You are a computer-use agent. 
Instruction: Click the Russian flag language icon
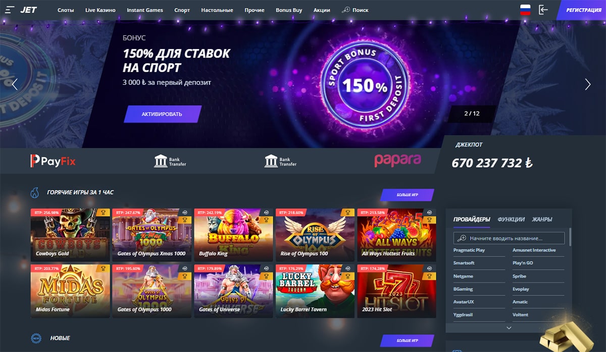coord(525,10)
